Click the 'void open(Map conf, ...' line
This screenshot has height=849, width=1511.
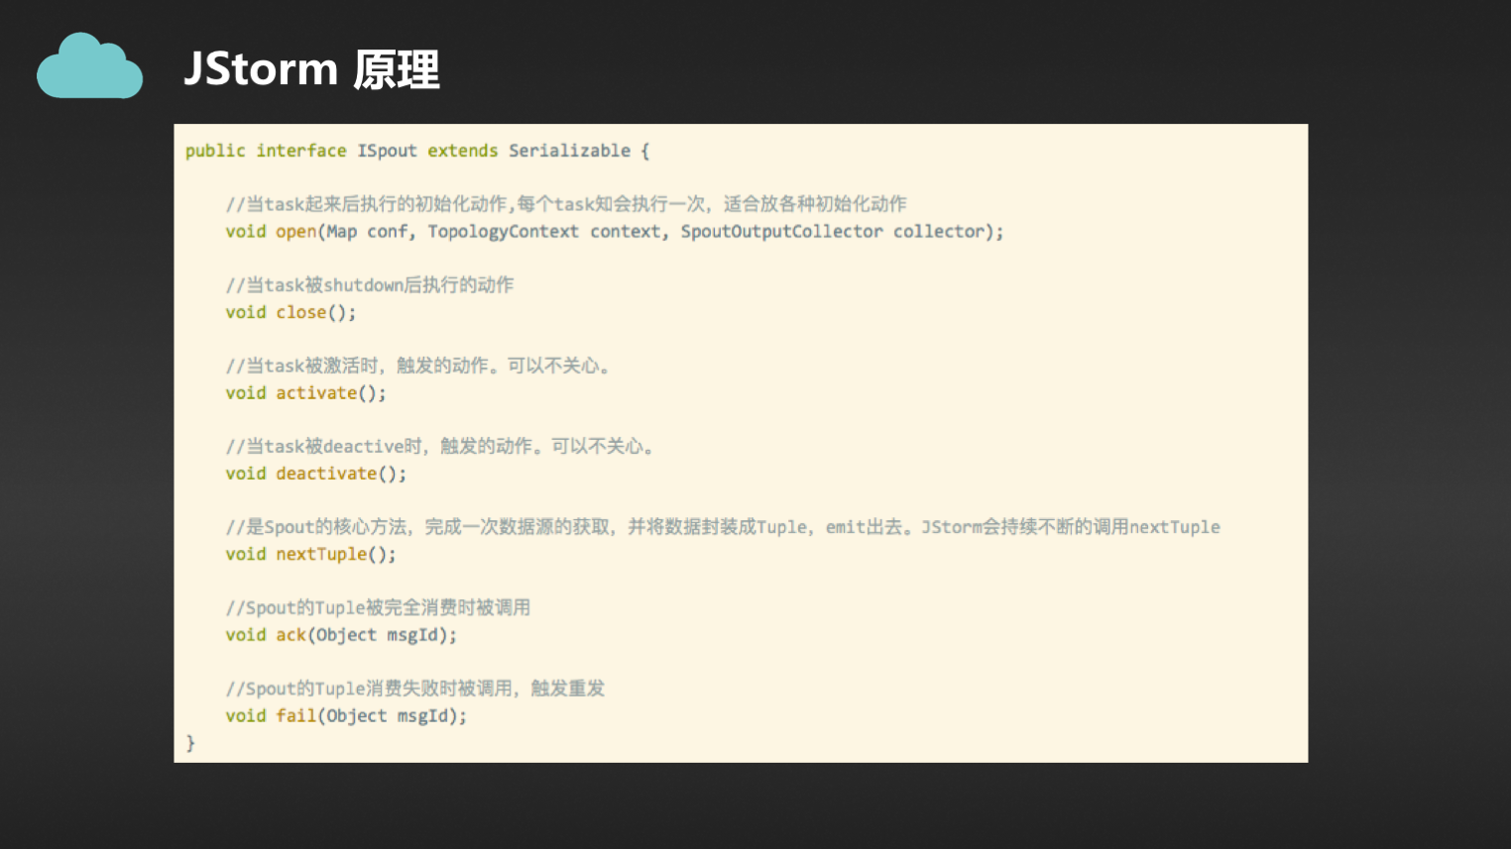pos(615,232)
